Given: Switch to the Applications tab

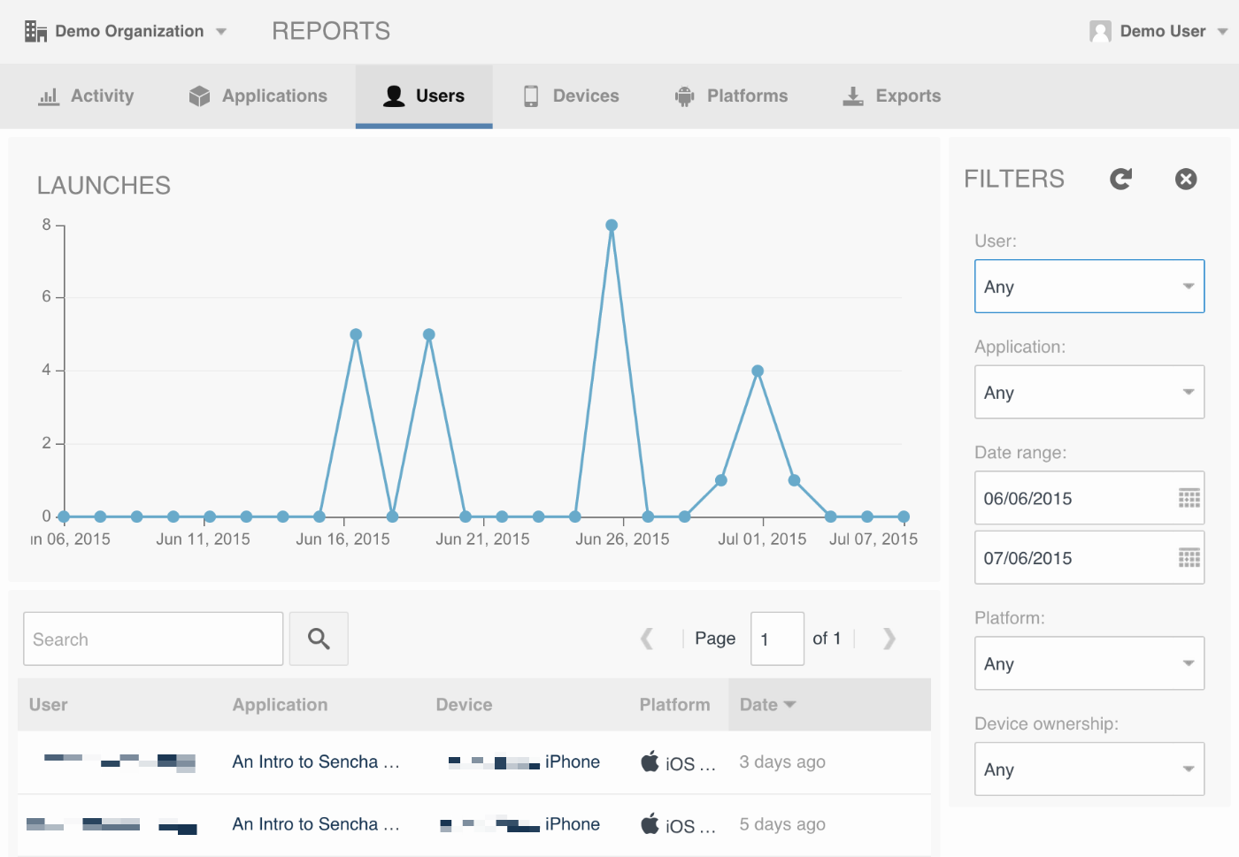Looking at the screenshot, I should click(x=258, y=96).
